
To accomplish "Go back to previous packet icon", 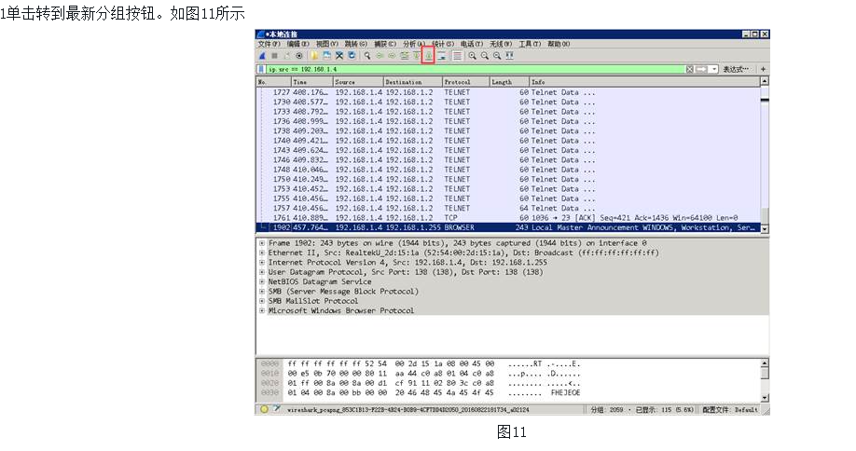I will 380,56.
